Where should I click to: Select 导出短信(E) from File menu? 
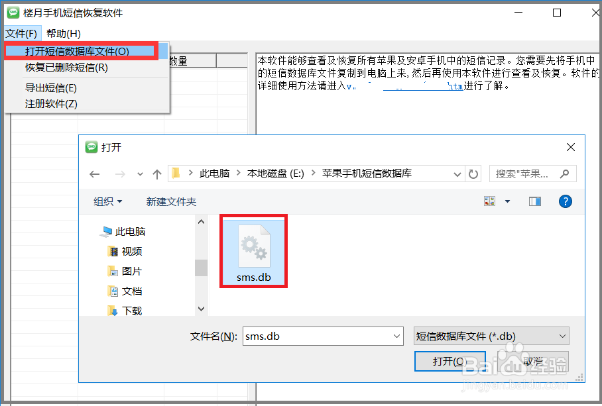click(x=50, y=88)
